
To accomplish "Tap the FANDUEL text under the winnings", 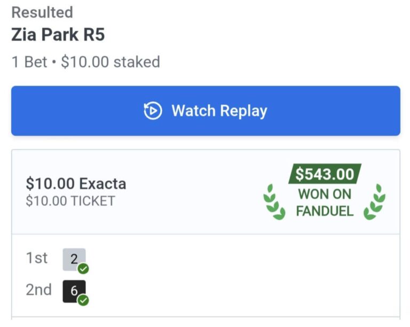I will tap(325, 211).
